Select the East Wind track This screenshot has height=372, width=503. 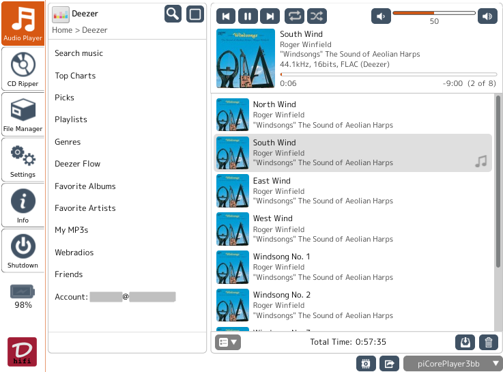[x=353, y=191]
